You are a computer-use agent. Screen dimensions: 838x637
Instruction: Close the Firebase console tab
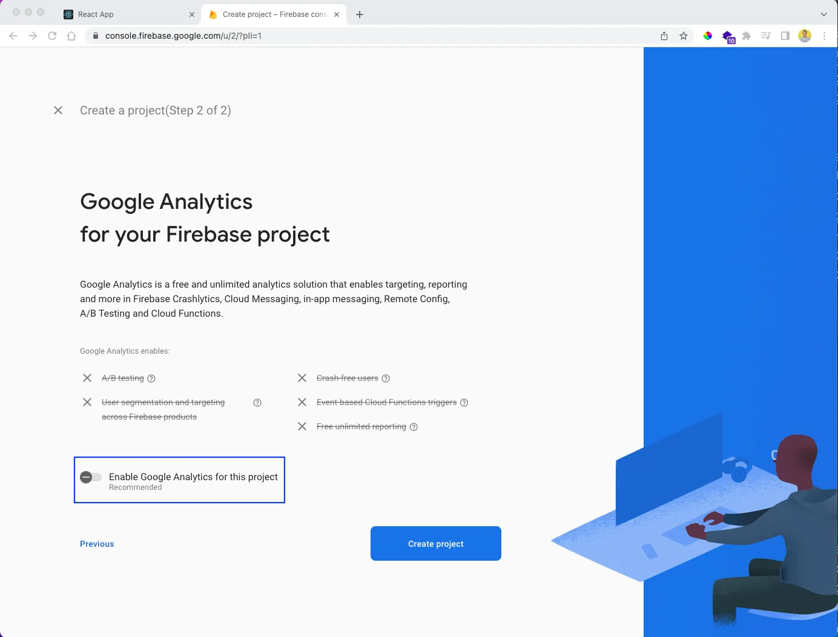[337, 15]
